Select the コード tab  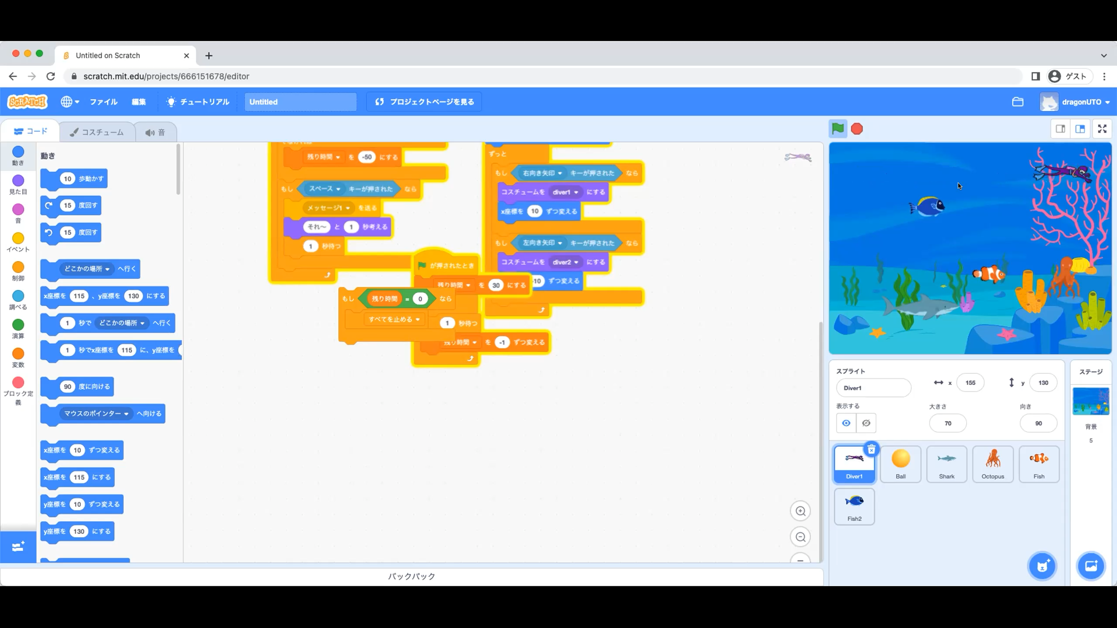coord(31,131)
